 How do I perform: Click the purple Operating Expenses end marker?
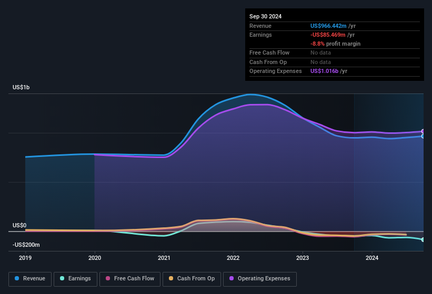[423, 131]
